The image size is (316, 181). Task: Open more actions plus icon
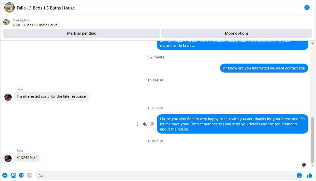[5, 175]
